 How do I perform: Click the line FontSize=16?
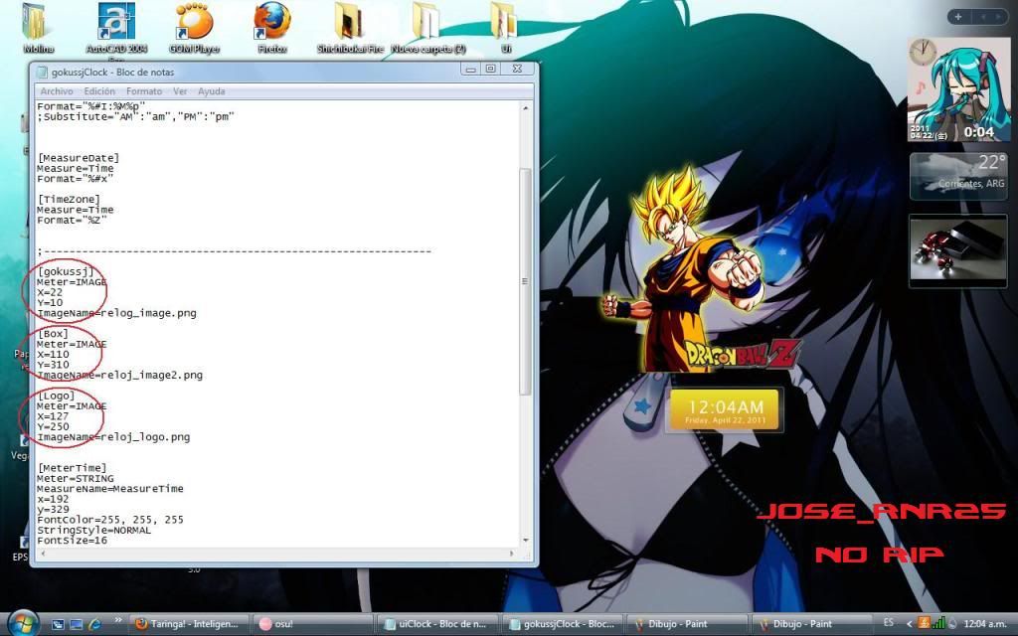tap(72, 541)
